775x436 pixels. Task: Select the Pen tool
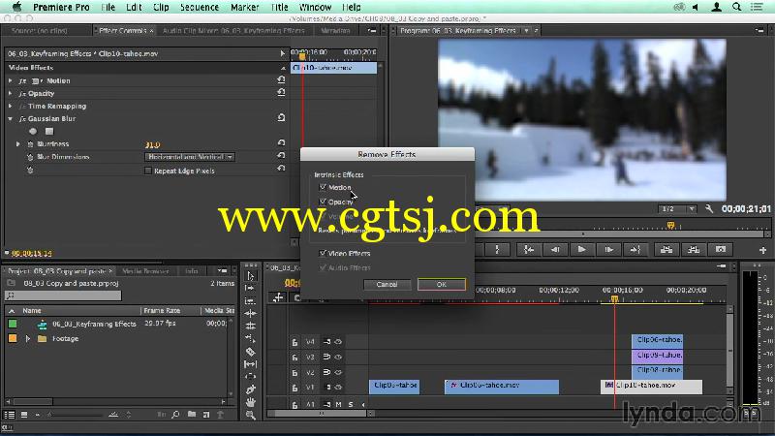pos(251,389)
